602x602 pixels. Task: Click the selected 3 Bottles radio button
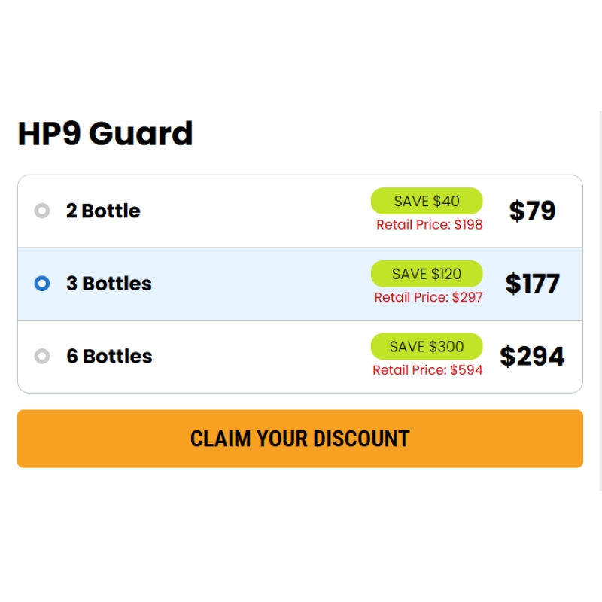coord(42,284)
